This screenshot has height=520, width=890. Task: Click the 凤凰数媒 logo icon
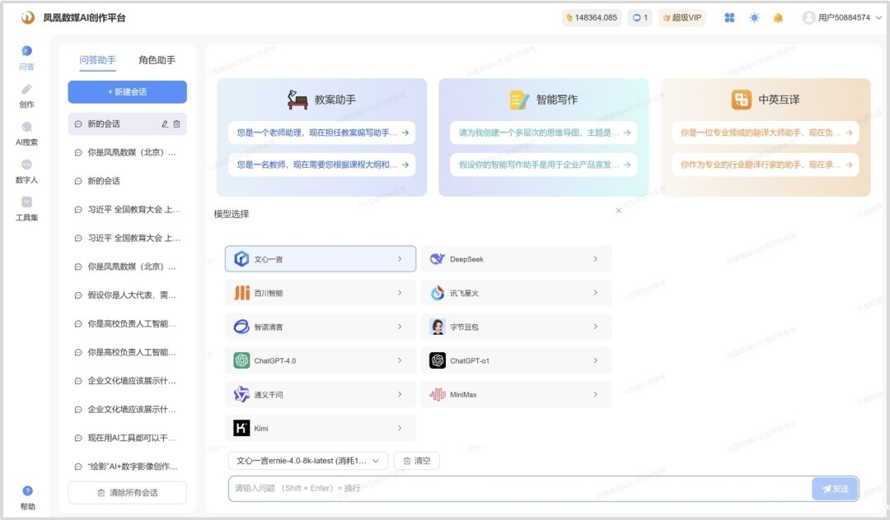click(28, 17)
